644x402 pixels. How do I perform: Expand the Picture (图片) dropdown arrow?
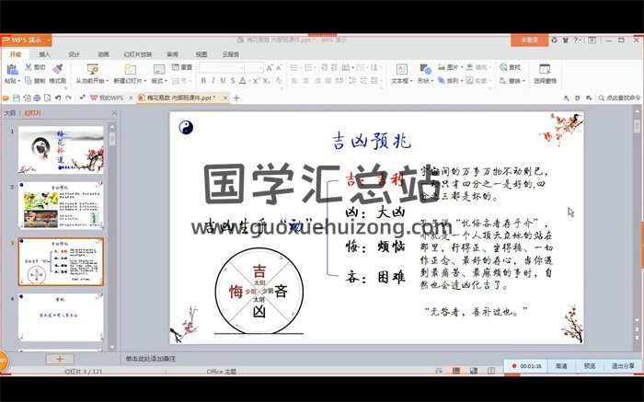(x=462, y=67)
